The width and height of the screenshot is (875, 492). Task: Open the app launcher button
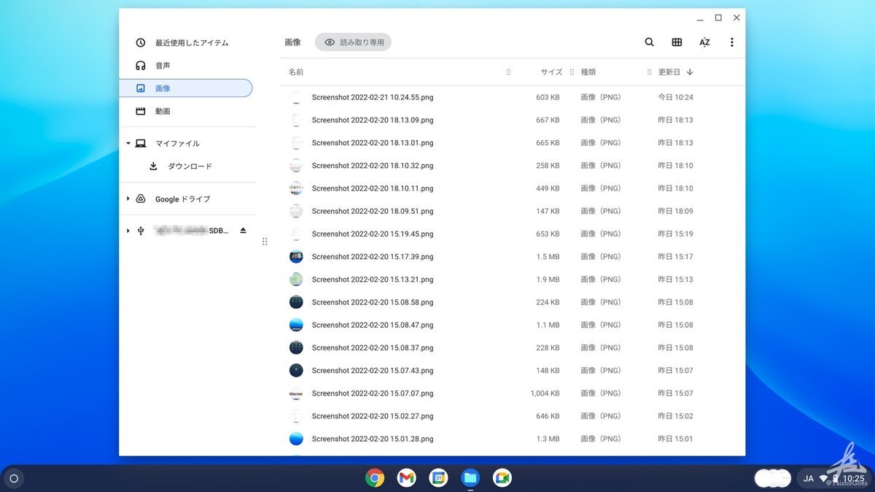point(14,478)
